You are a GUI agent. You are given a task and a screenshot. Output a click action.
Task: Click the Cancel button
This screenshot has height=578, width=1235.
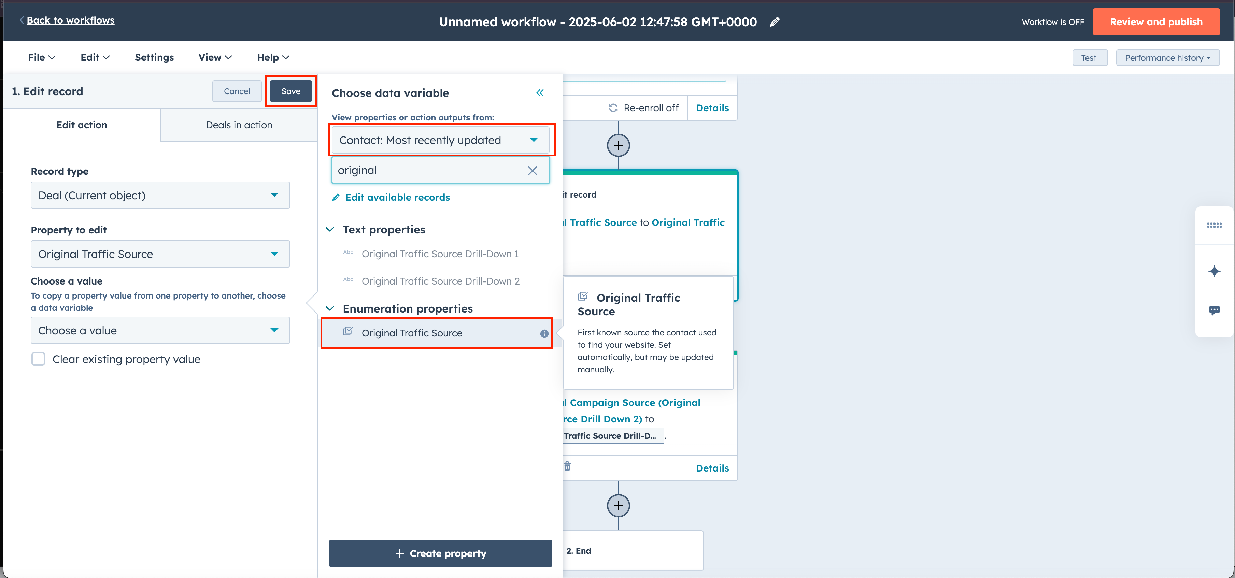pos(237,91)
